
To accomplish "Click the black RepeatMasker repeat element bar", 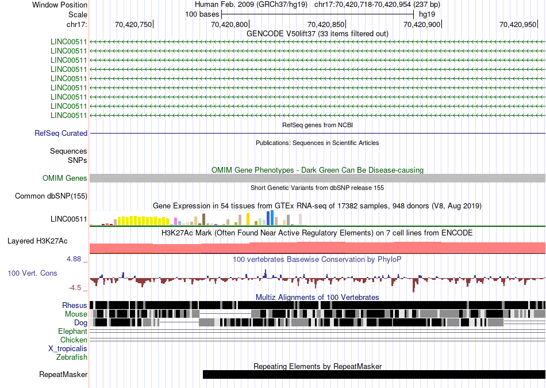I will pos(374,374).
